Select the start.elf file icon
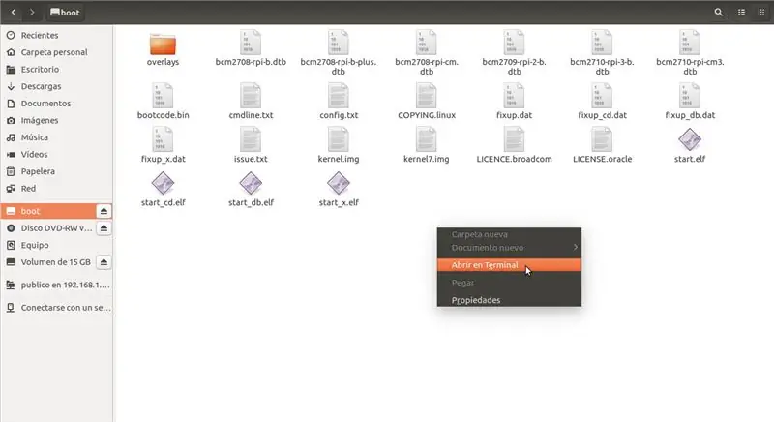This screenshot has height=422, width=774. coord(690,139)
